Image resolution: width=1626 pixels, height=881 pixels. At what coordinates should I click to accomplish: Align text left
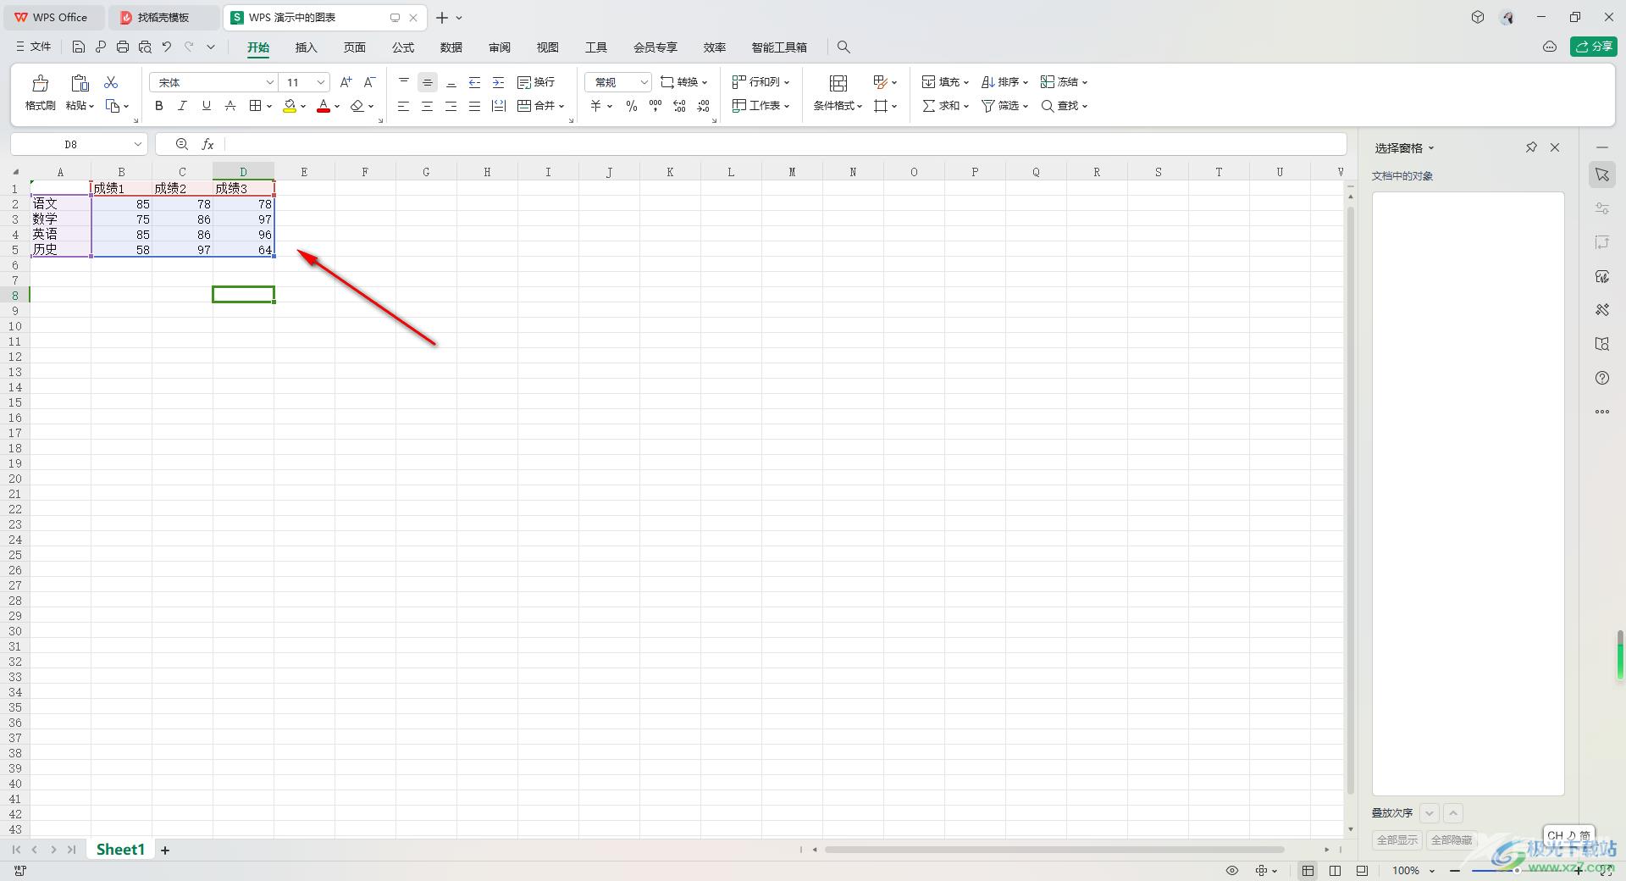coord(404,106)
